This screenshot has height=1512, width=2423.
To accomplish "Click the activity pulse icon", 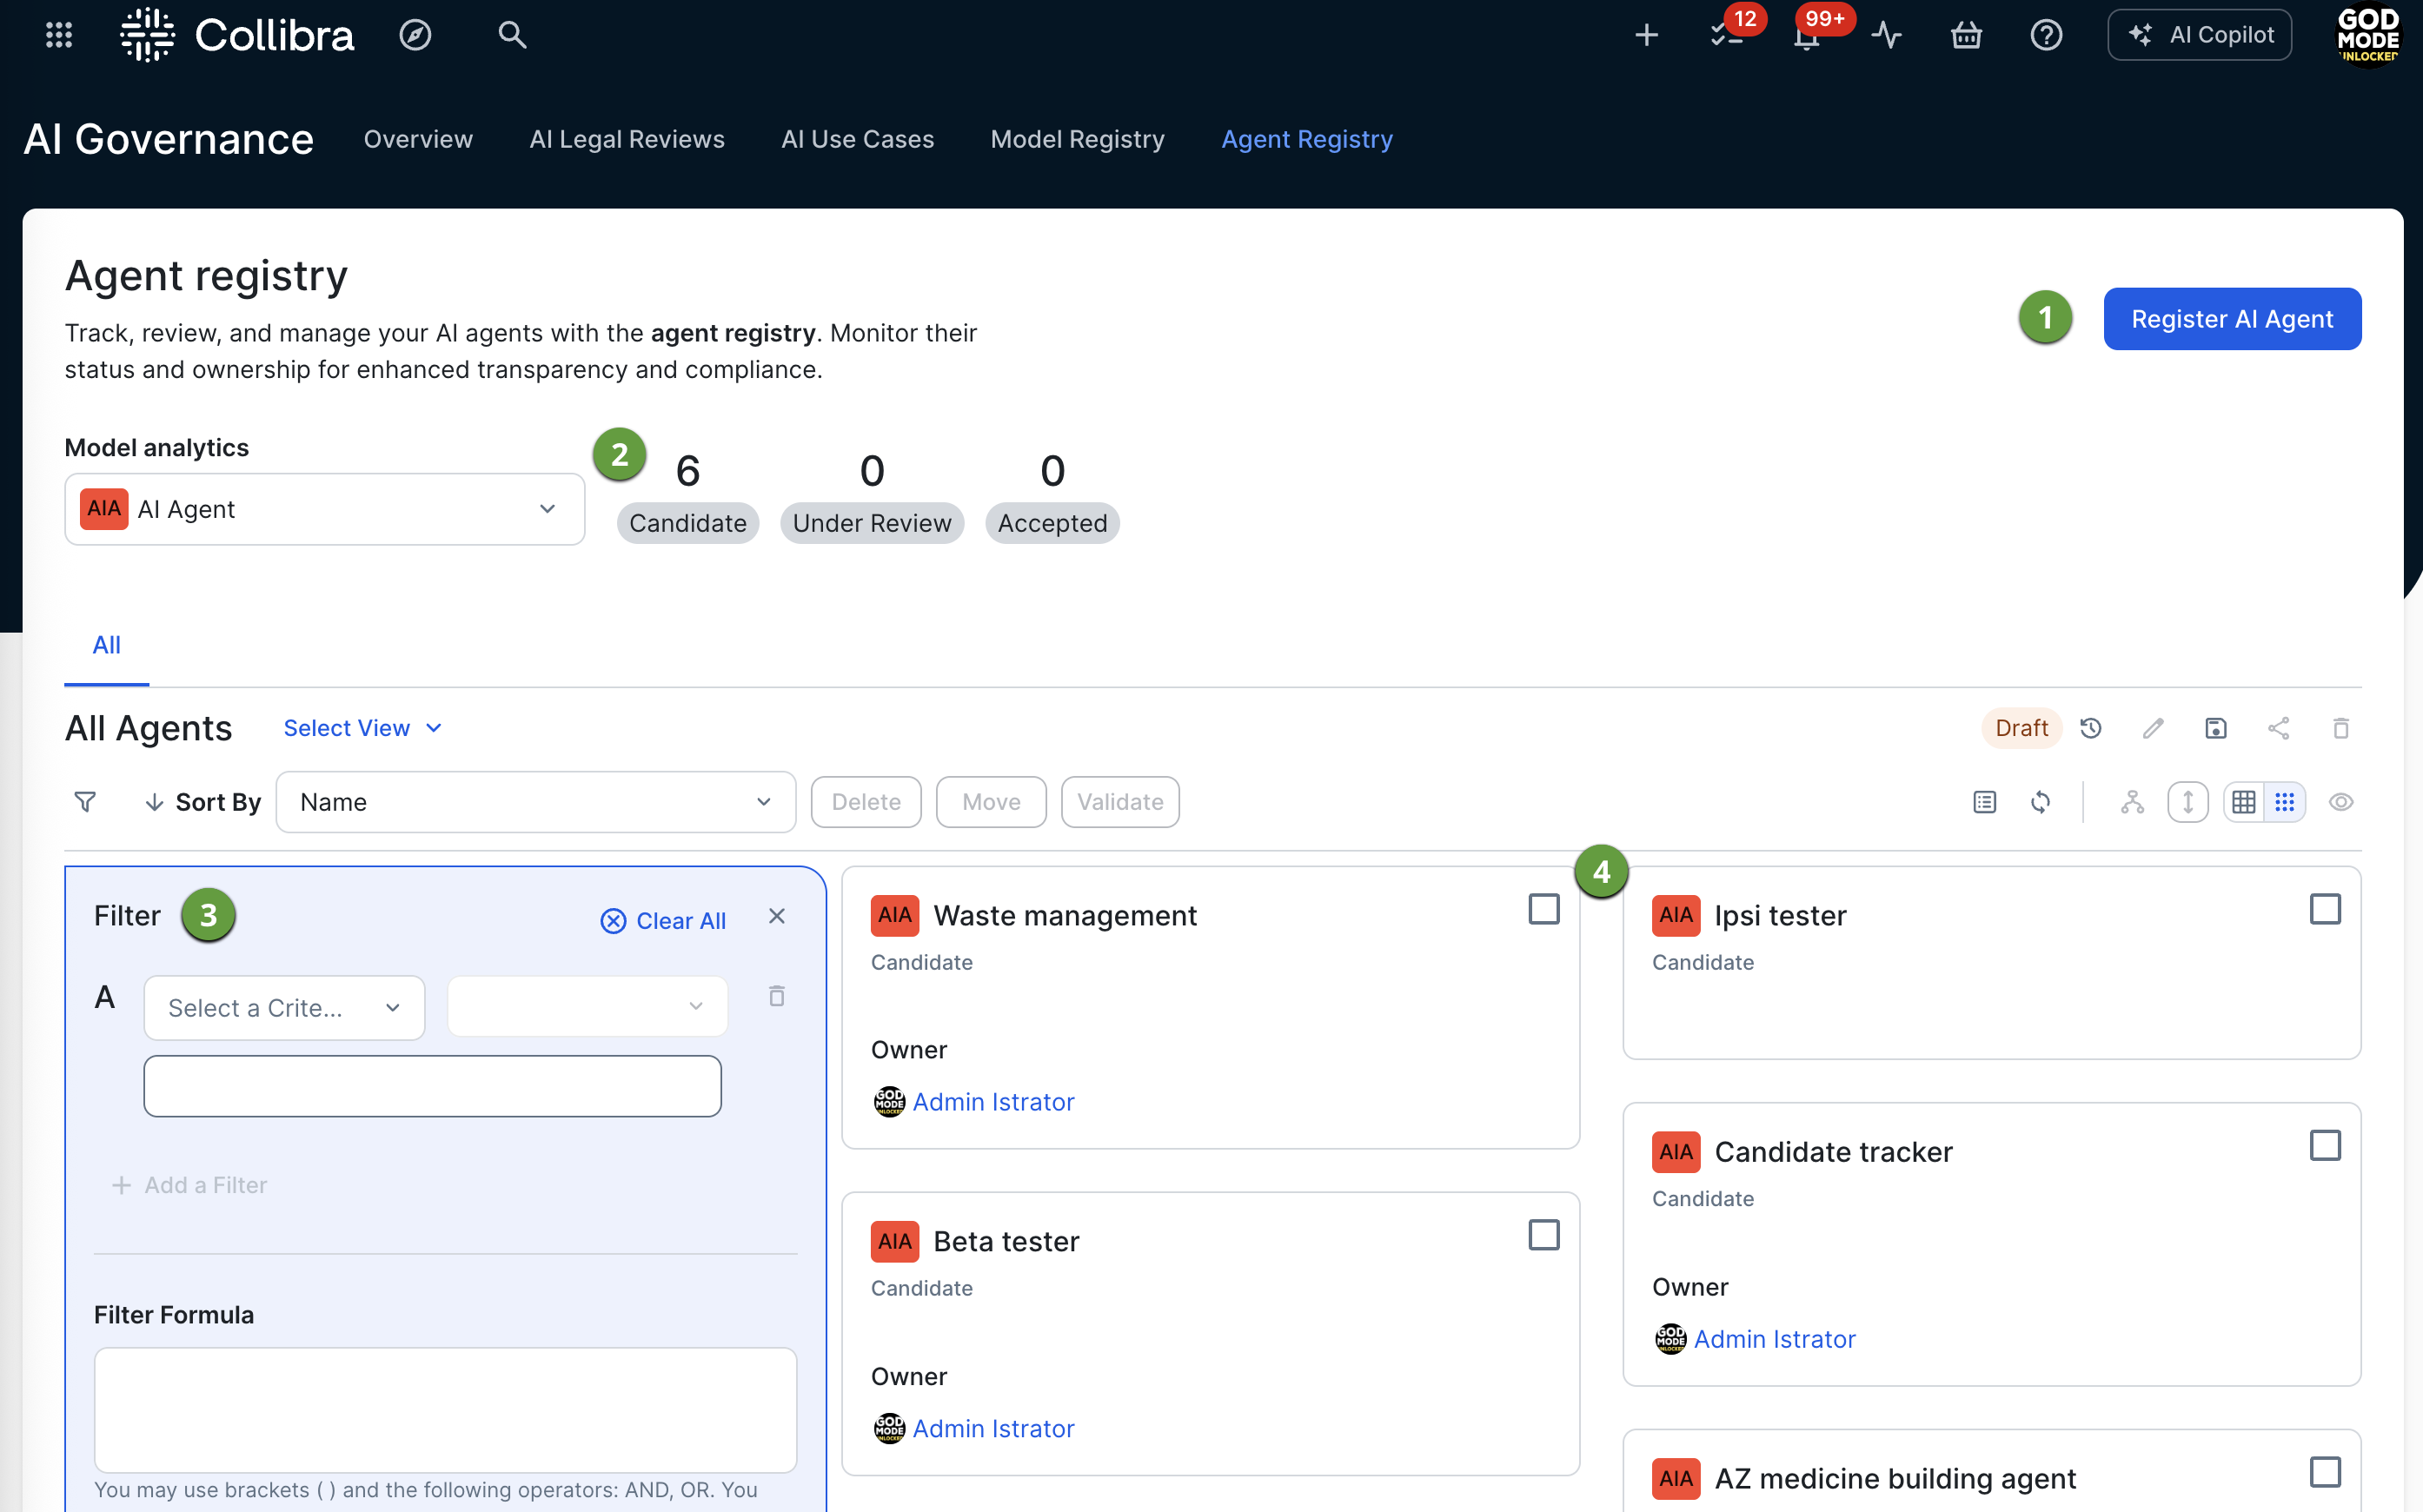I will click(x=1886, y=36).
